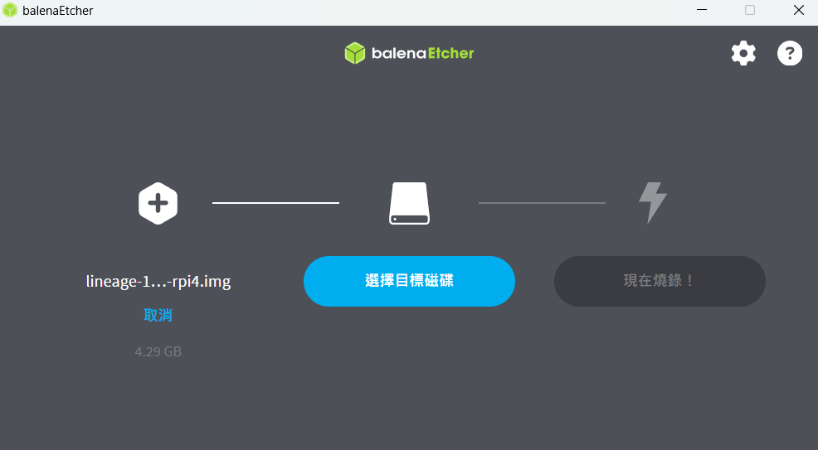
Task: Click the hexagon plus image source icon
Action: click(x=158, y=203)
